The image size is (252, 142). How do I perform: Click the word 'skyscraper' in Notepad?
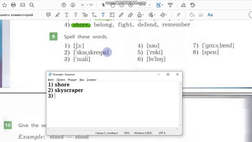click(69, 90)
